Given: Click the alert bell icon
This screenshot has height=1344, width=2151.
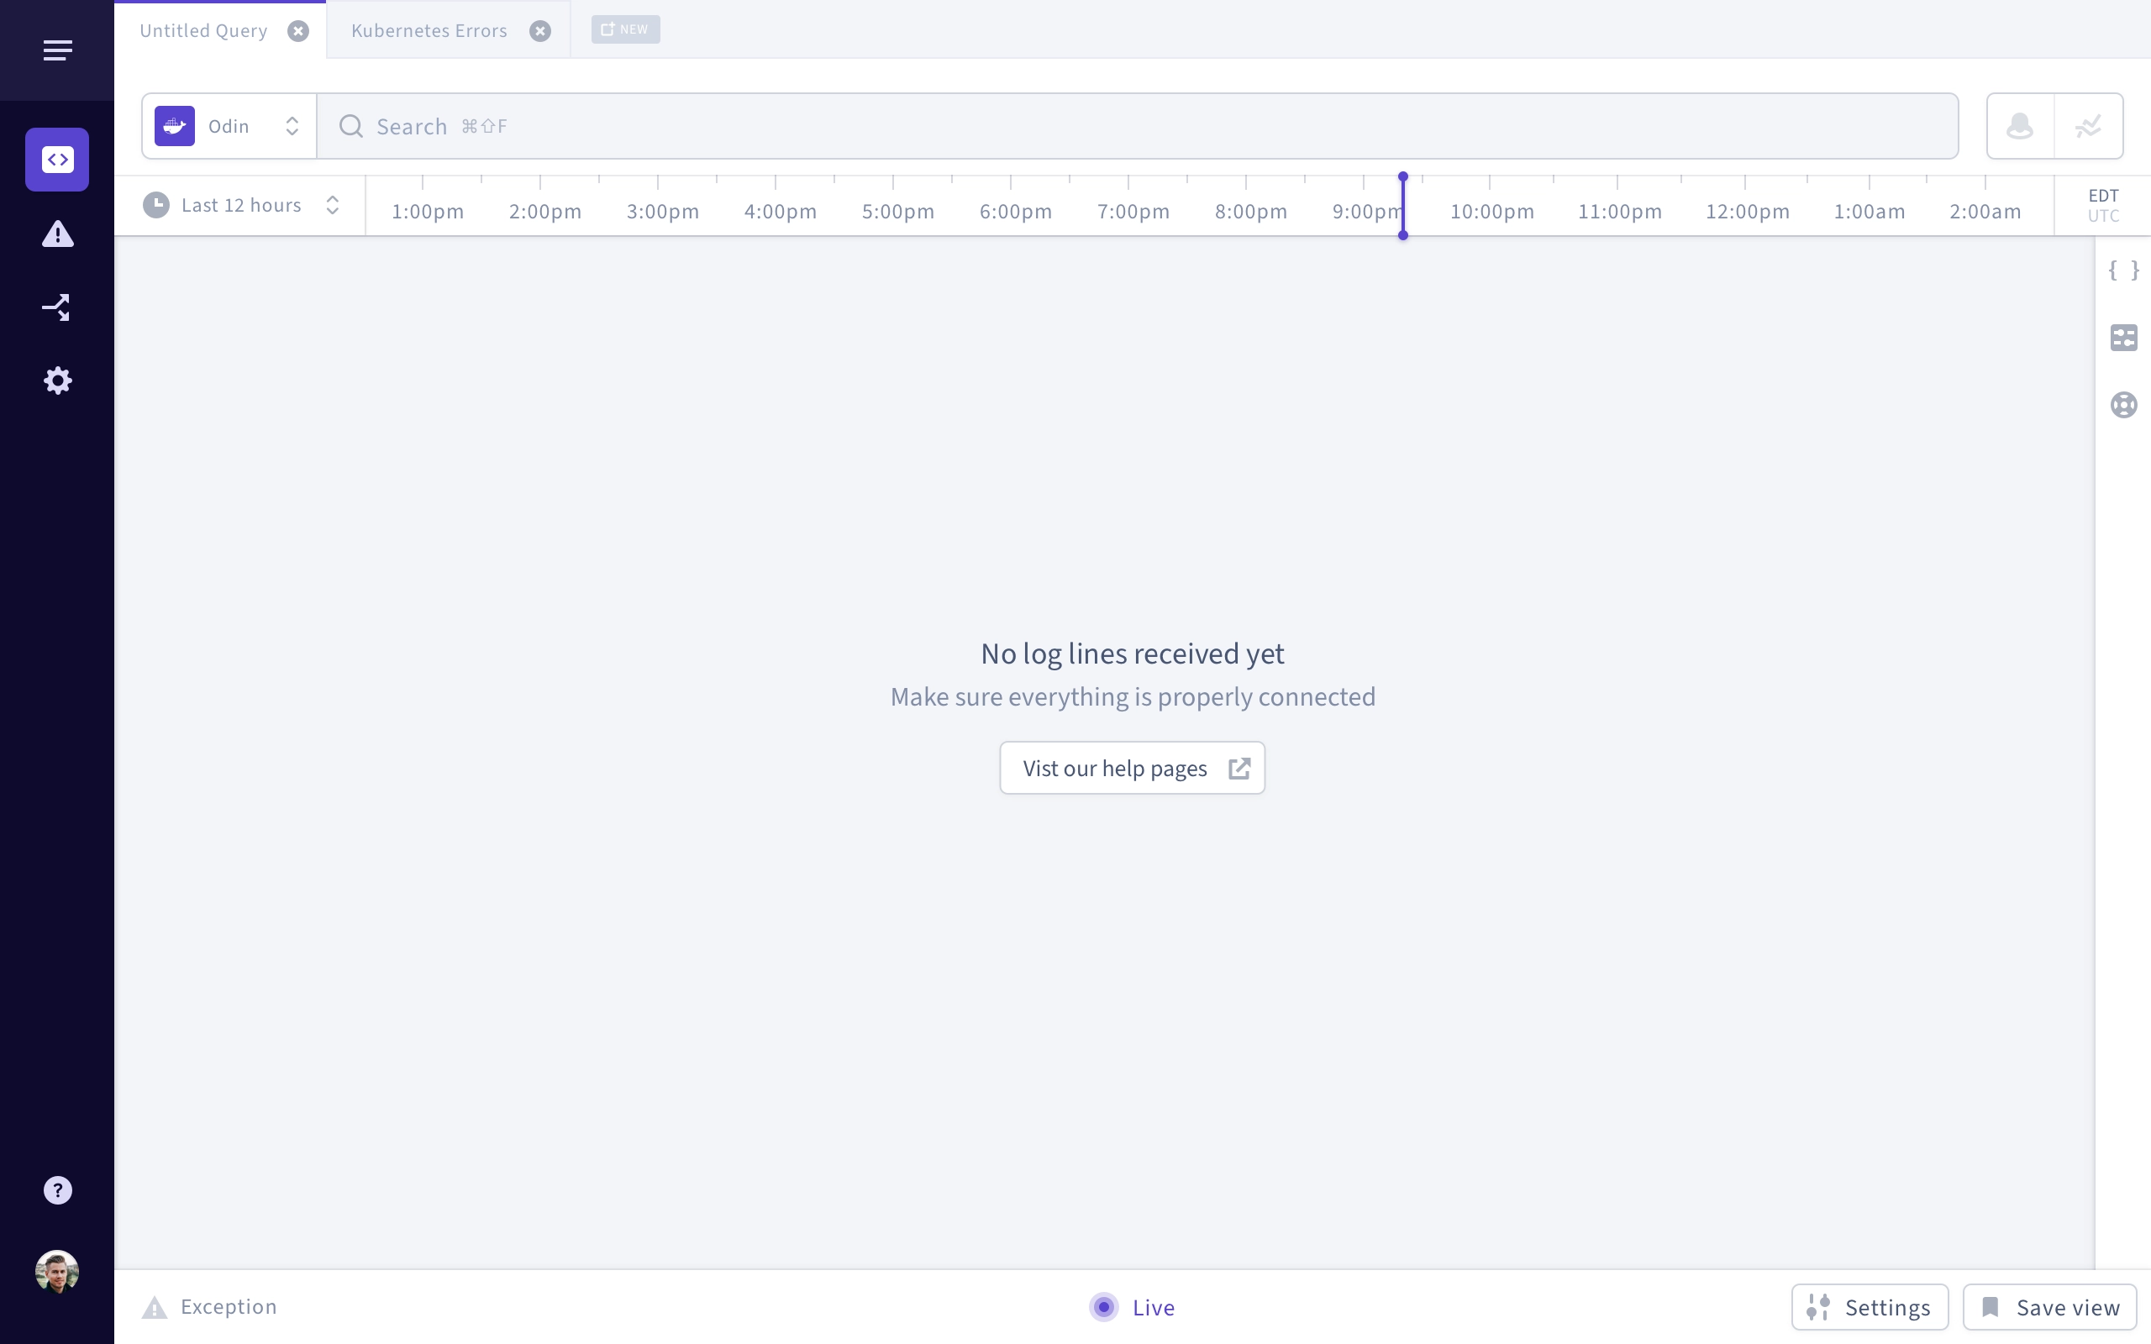Looking at the screenshot, I should [2020, 126].
